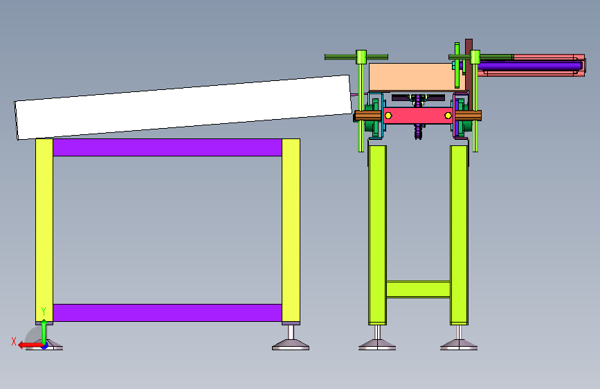Select the upper purple crossbeam
Screen dimensions: 600x389
coord(167,147)
